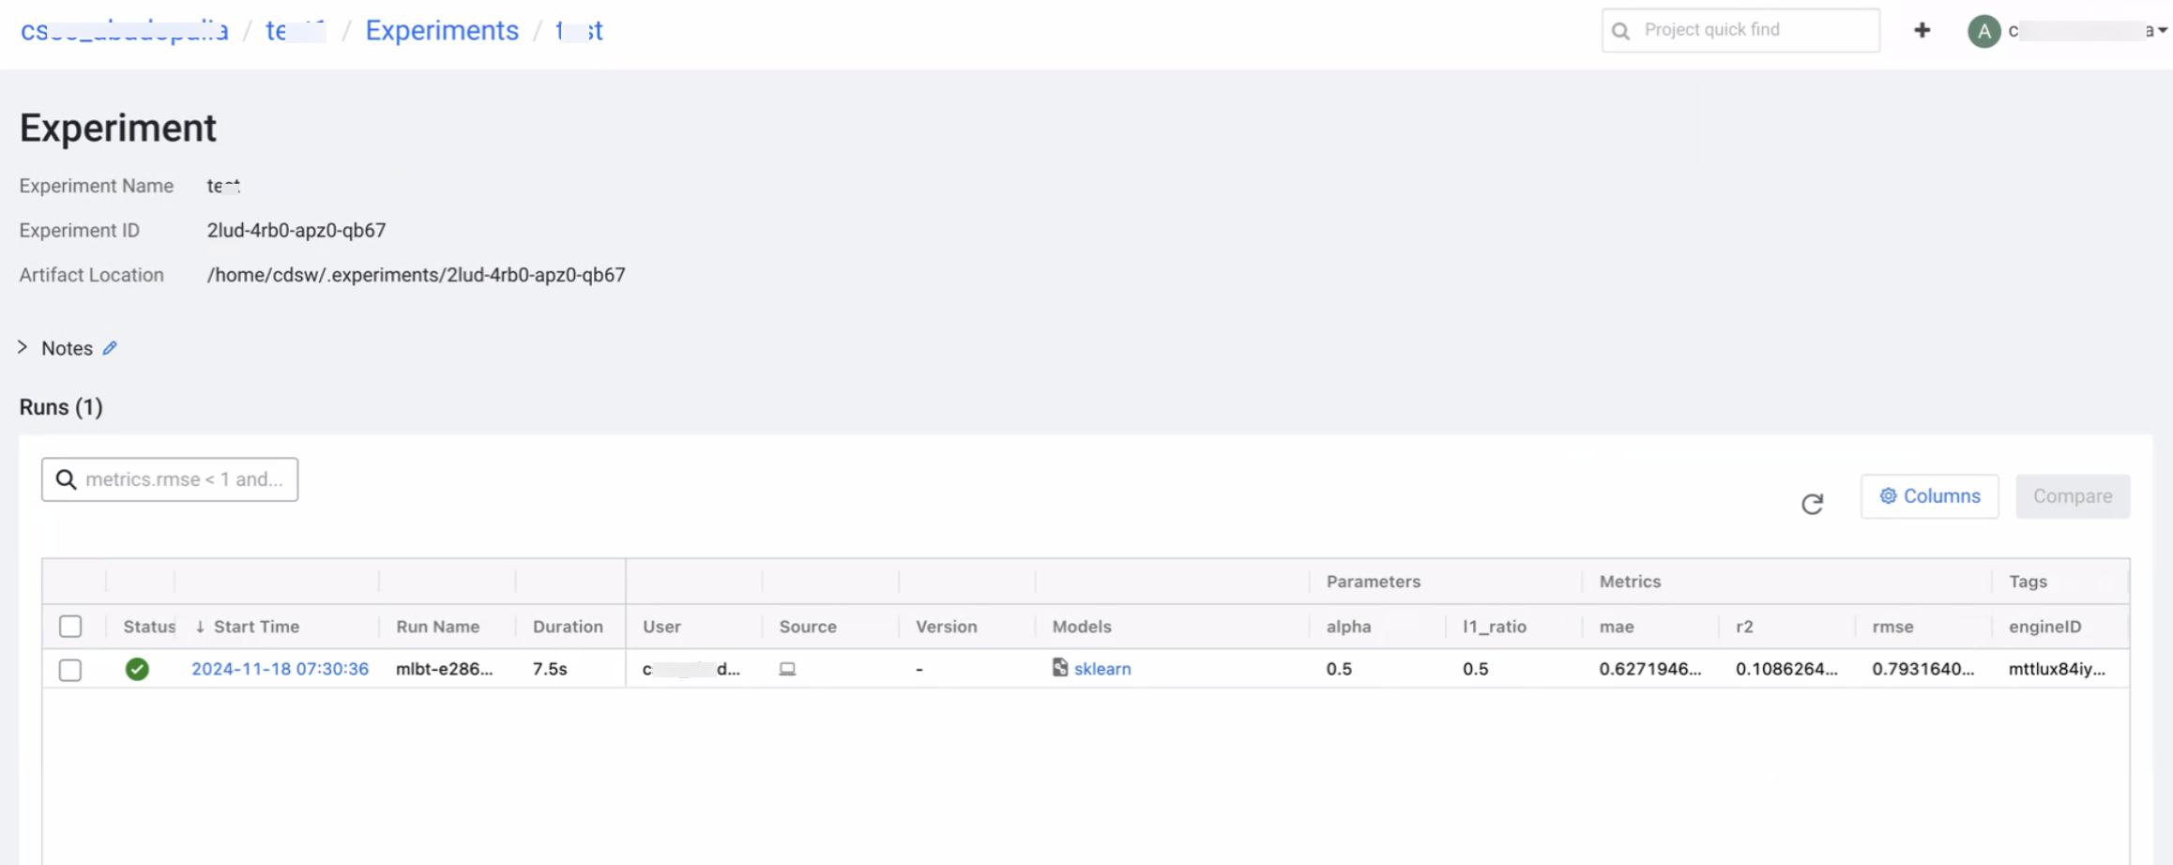Image resolution: width=2173 pixels, height=865 pixels.
Task: Click the metrics.rmse runs filter field
Action: pos(184,479)
